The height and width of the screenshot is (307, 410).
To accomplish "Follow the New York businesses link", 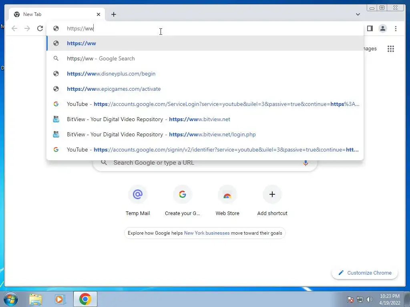I will pyautogui.click(x=207, y=233).
